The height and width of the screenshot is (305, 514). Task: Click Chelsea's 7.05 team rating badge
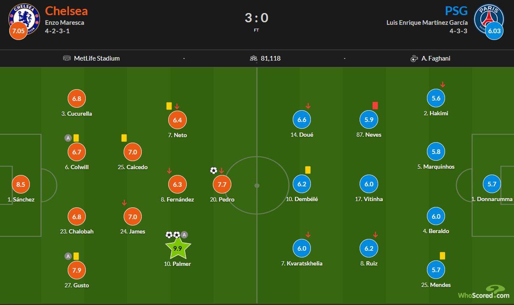coord(18,31)
